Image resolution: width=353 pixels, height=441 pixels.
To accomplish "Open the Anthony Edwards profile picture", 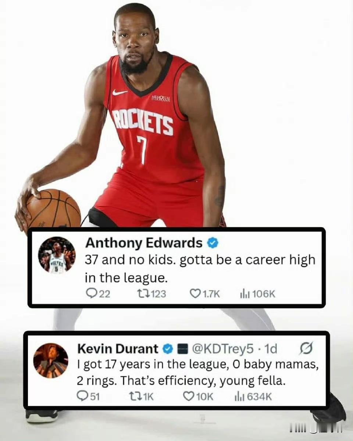I will [x=57, y=255].
